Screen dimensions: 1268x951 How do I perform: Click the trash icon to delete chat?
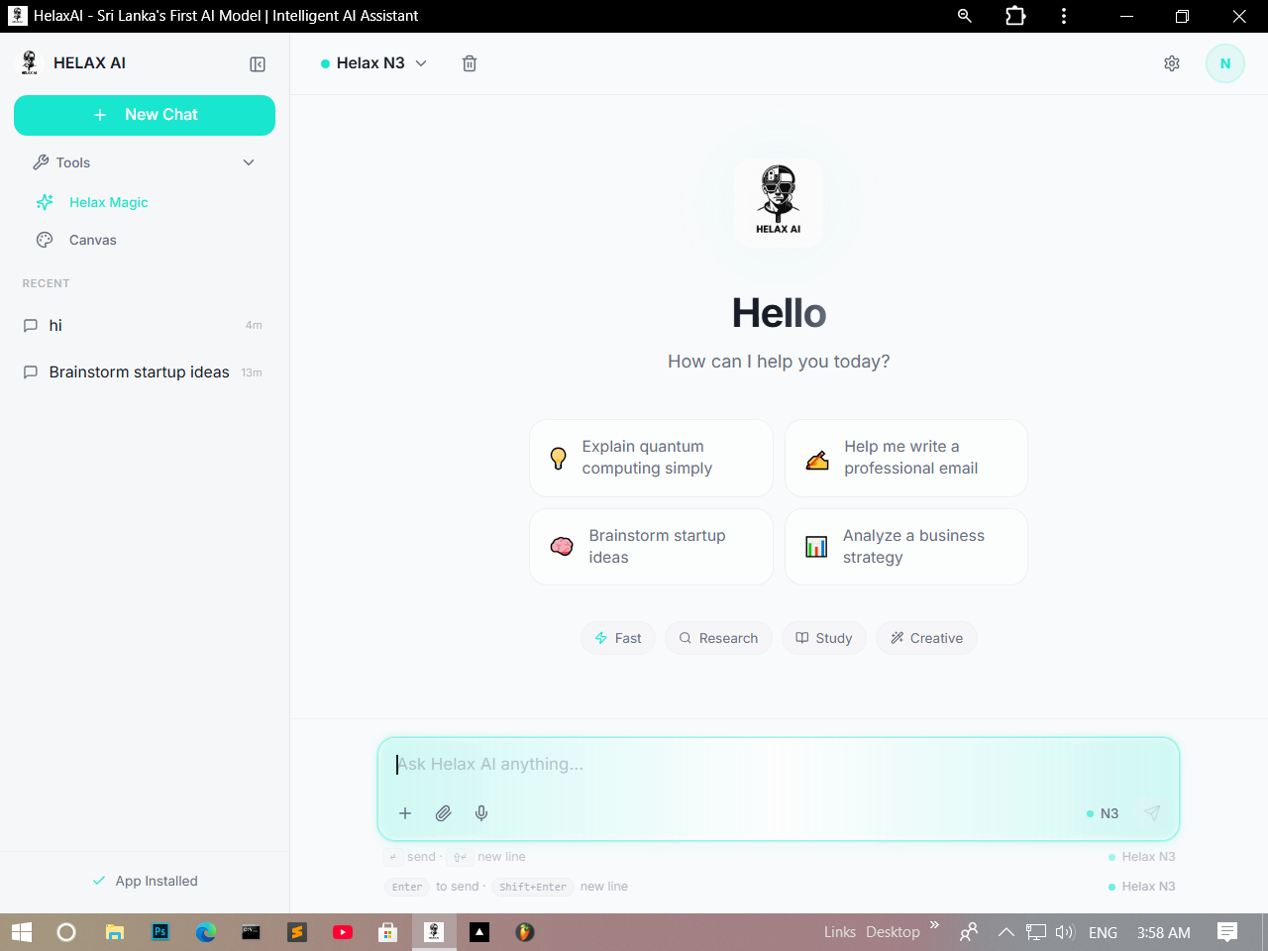[470, 63]
